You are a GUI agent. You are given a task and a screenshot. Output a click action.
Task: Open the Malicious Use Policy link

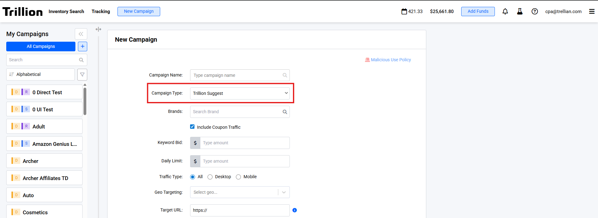point(390,60)
